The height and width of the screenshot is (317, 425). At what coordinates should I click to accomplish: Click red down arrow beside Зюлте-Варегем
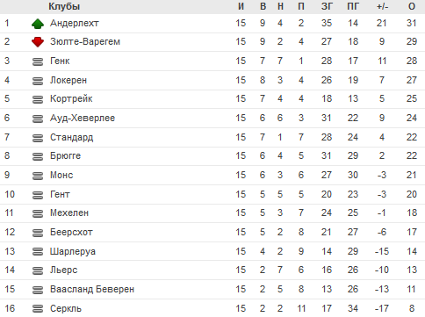coord(38,42)
